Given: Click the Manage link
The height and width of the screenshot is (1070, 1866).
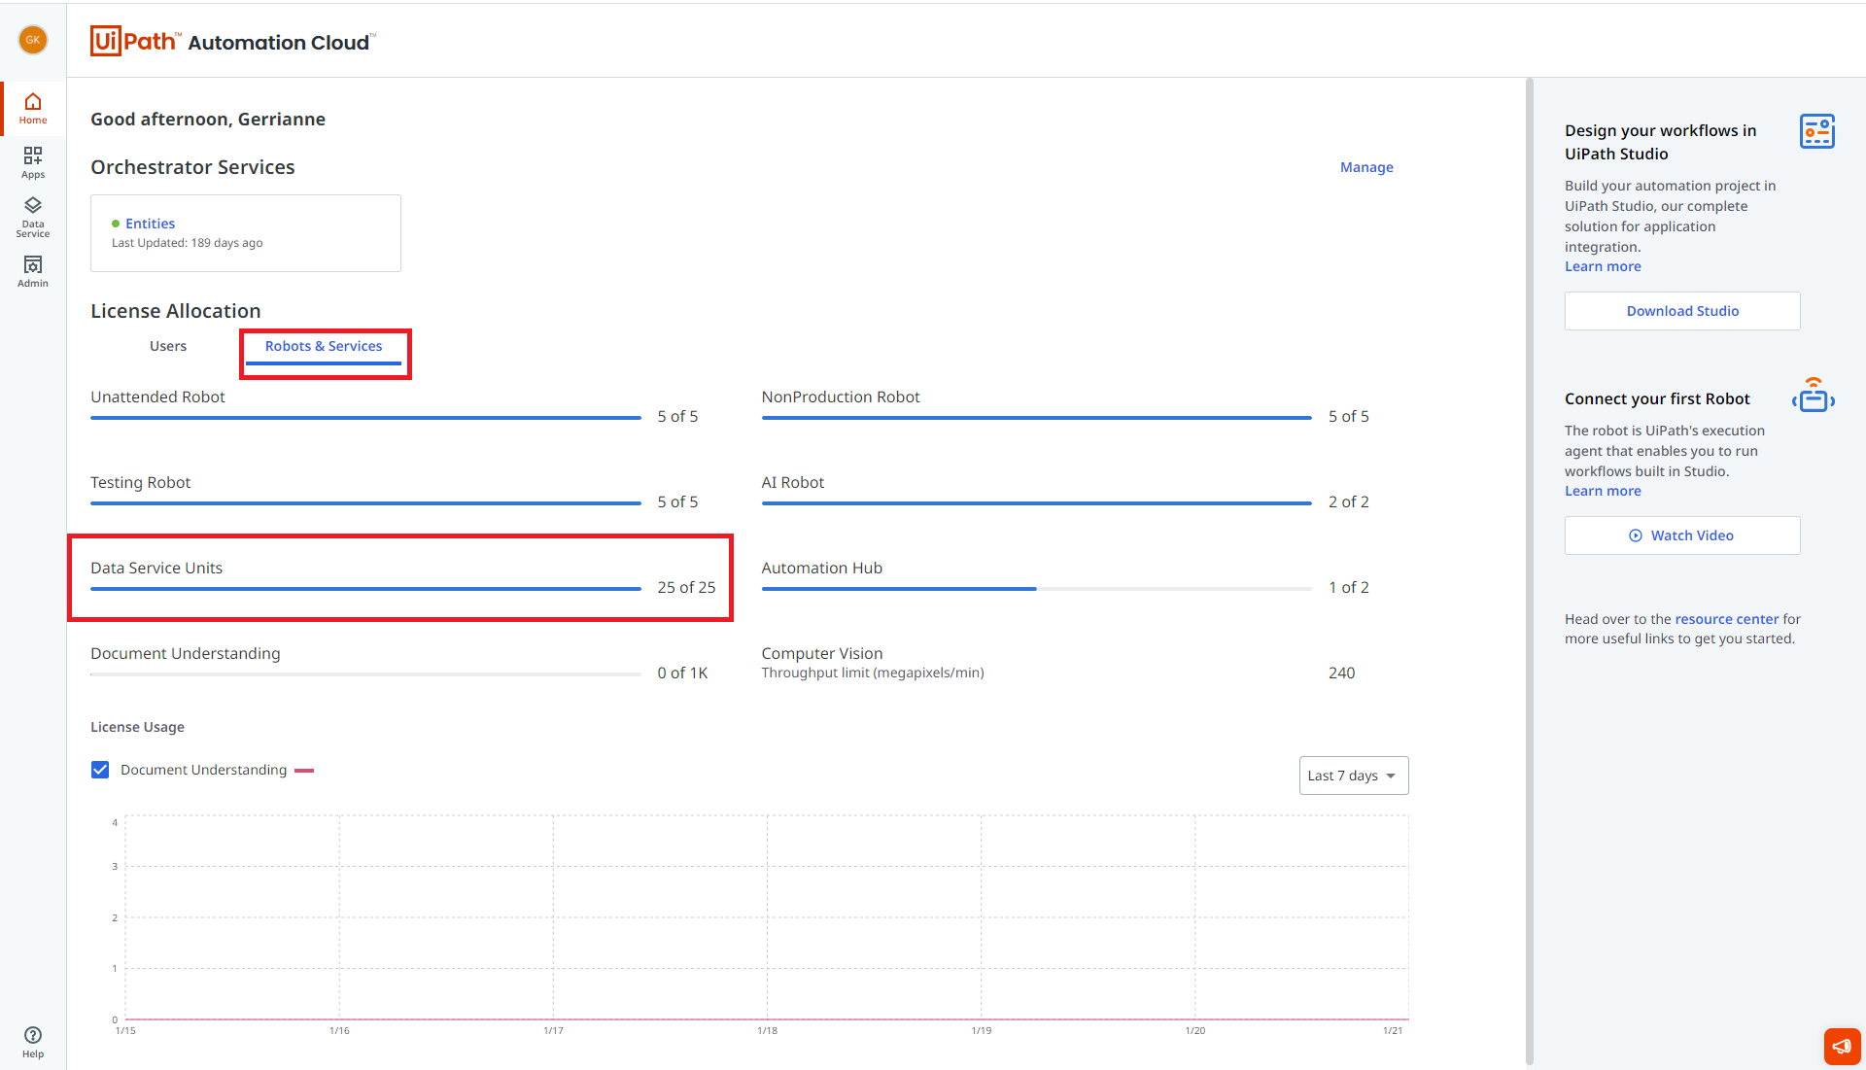Looking at the screenshot, I should click(x=1366, y=167).
